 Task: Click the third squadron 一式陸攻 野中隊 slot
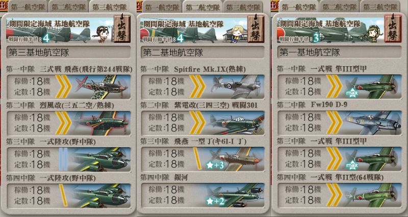click(x=69, y=159)
